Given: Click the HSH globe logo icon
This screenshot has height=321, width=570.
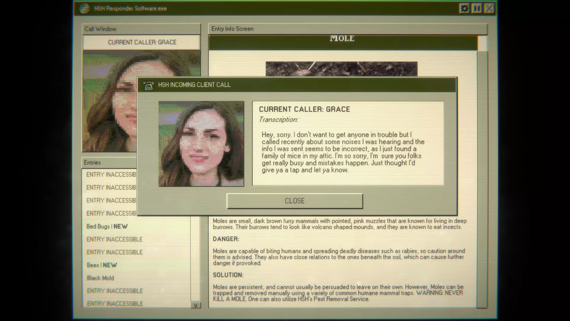Looking at the screenshot, I should click(84, 9).
